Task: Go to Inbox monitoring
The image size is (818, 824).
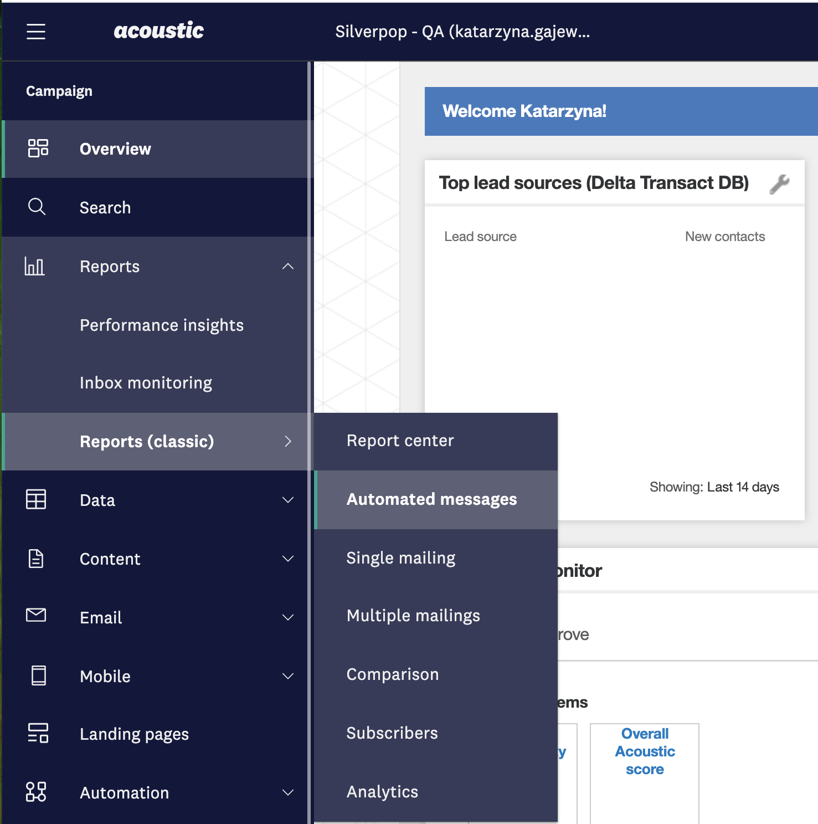Action: coord(146,383)
